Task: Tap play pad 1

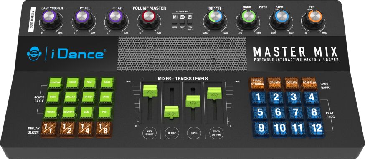Action: point(258,98)
